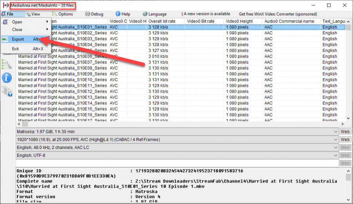The width and height of the screenshot is (353, 204).
Task: Click the green Export icon in File menu
Action: point(5,39)
